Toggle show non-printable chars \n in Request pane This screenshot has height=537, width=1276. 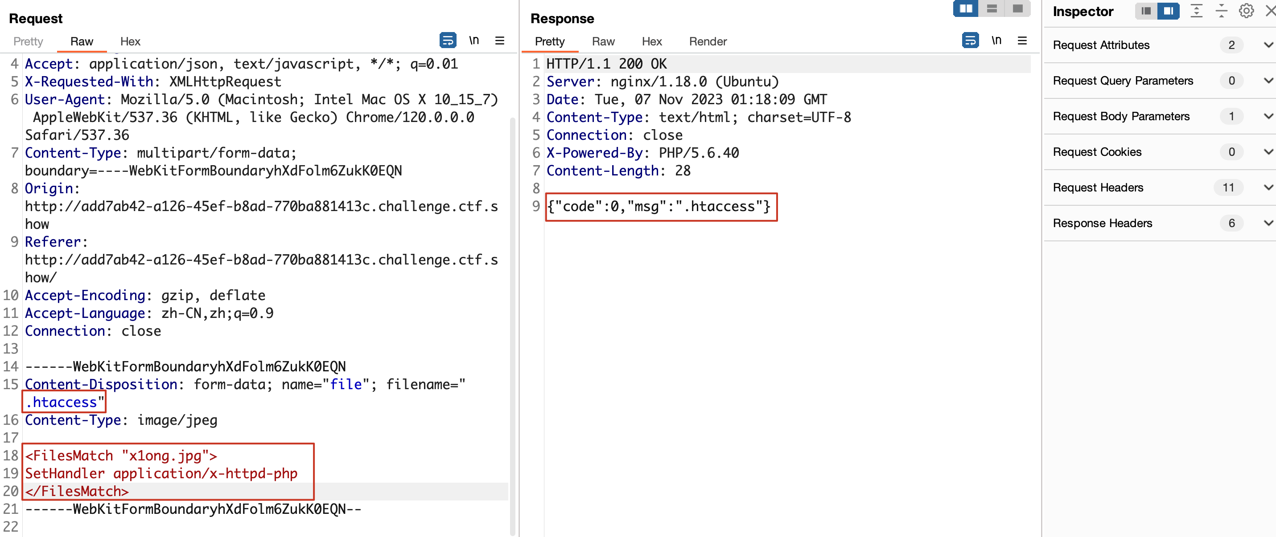pyautogui.click(x=474, y=40)
